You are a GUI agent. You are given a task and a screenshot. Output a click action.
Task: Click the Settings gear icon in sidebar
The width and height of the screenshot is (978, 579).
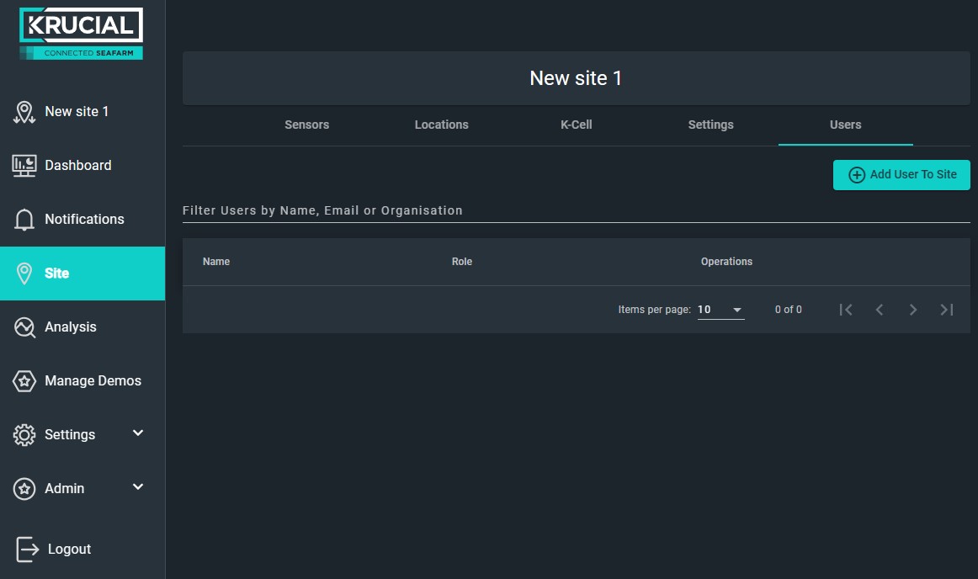coord(24,435)
